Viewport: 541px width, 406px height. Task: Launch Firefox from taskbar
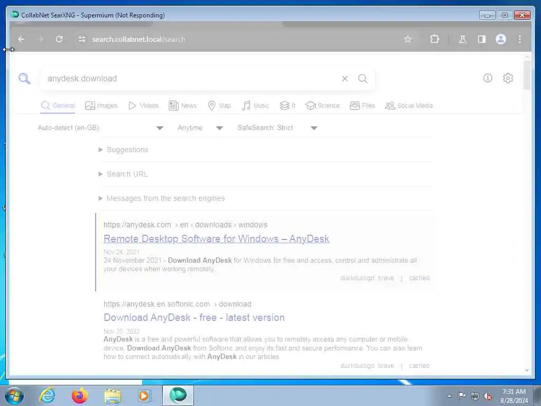pos(80,395)
